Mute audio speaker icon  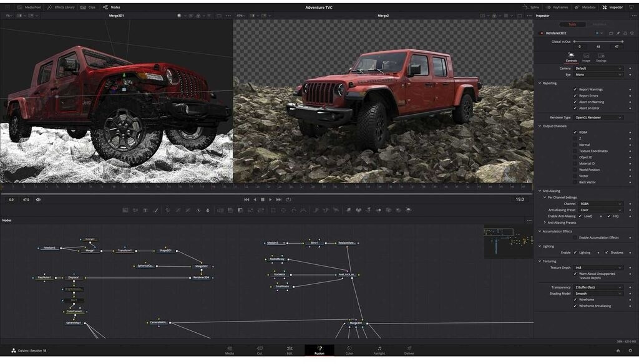pos(38,199)
